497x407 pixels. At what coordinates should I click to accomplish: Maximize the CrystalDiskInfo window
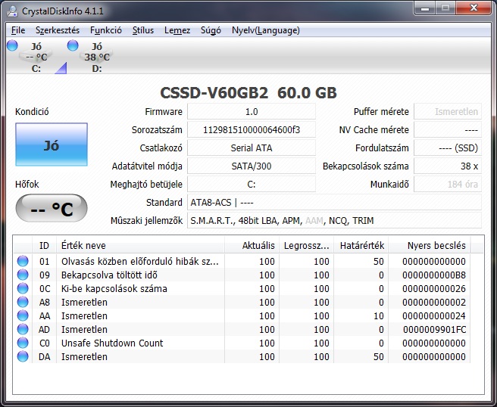(x=445, y=8)
